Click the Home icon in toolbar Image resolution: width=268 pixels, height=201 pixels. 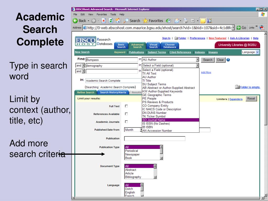(118, 21)
